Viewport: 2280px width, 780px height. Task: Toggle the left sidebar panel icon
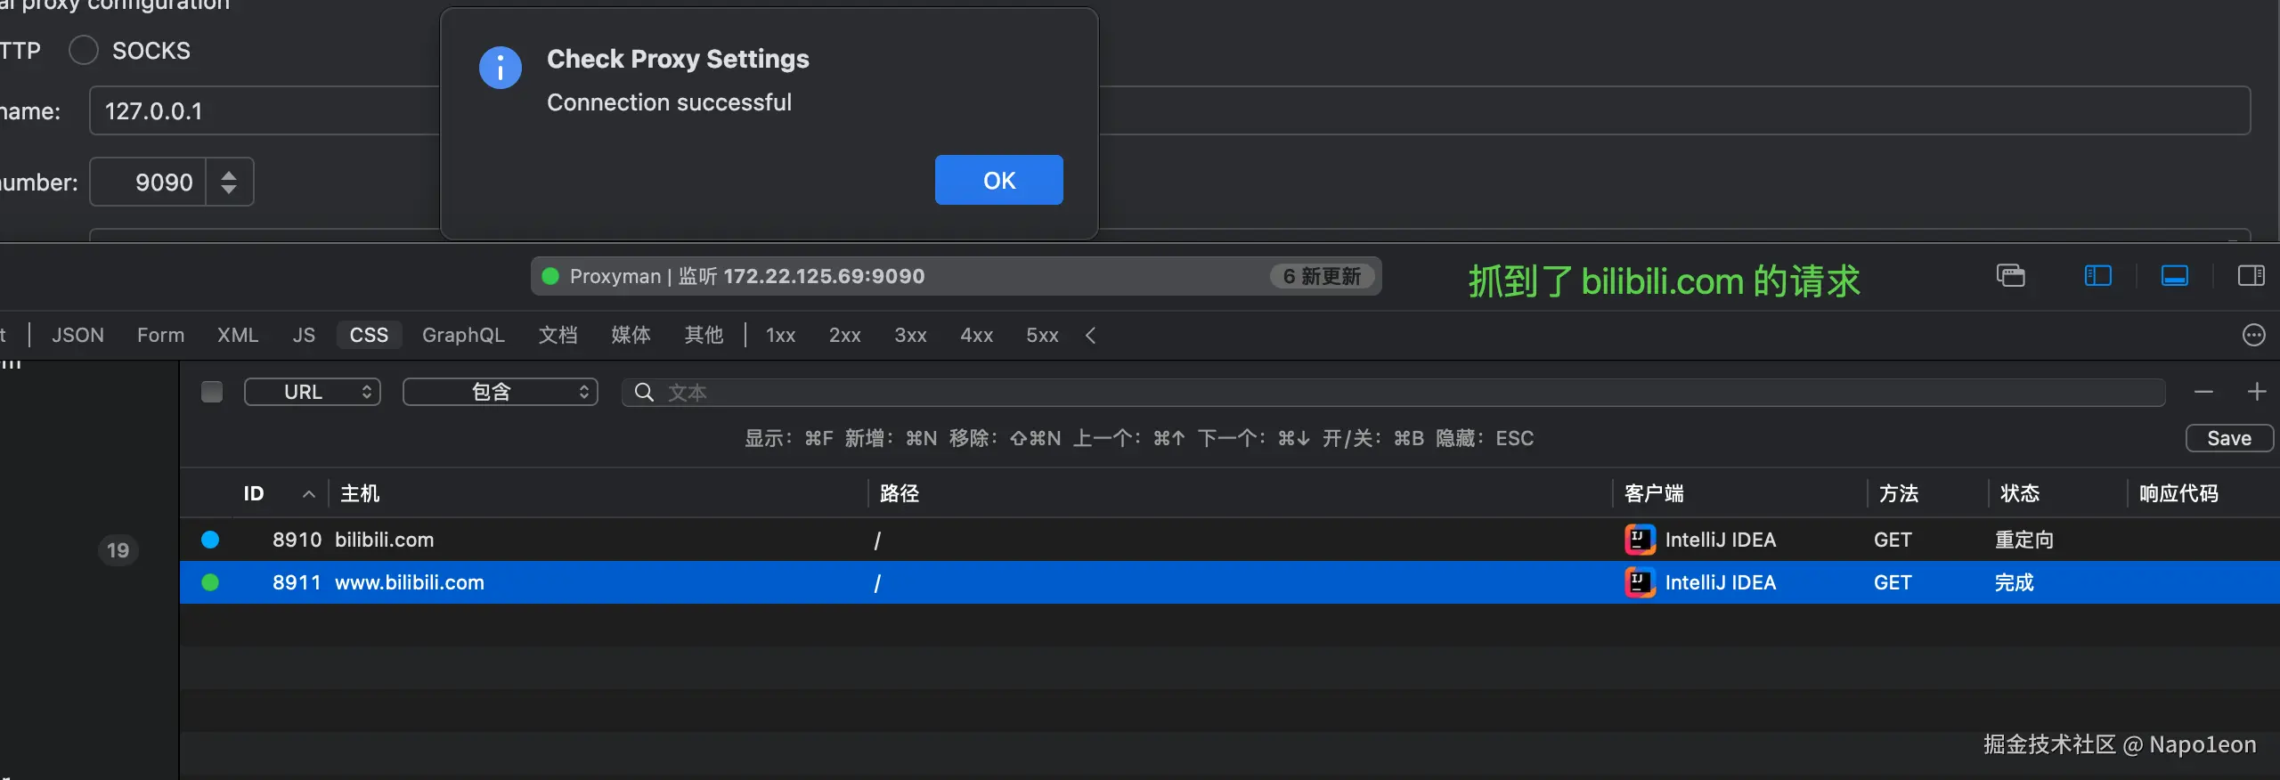[x=2097, y=276]
